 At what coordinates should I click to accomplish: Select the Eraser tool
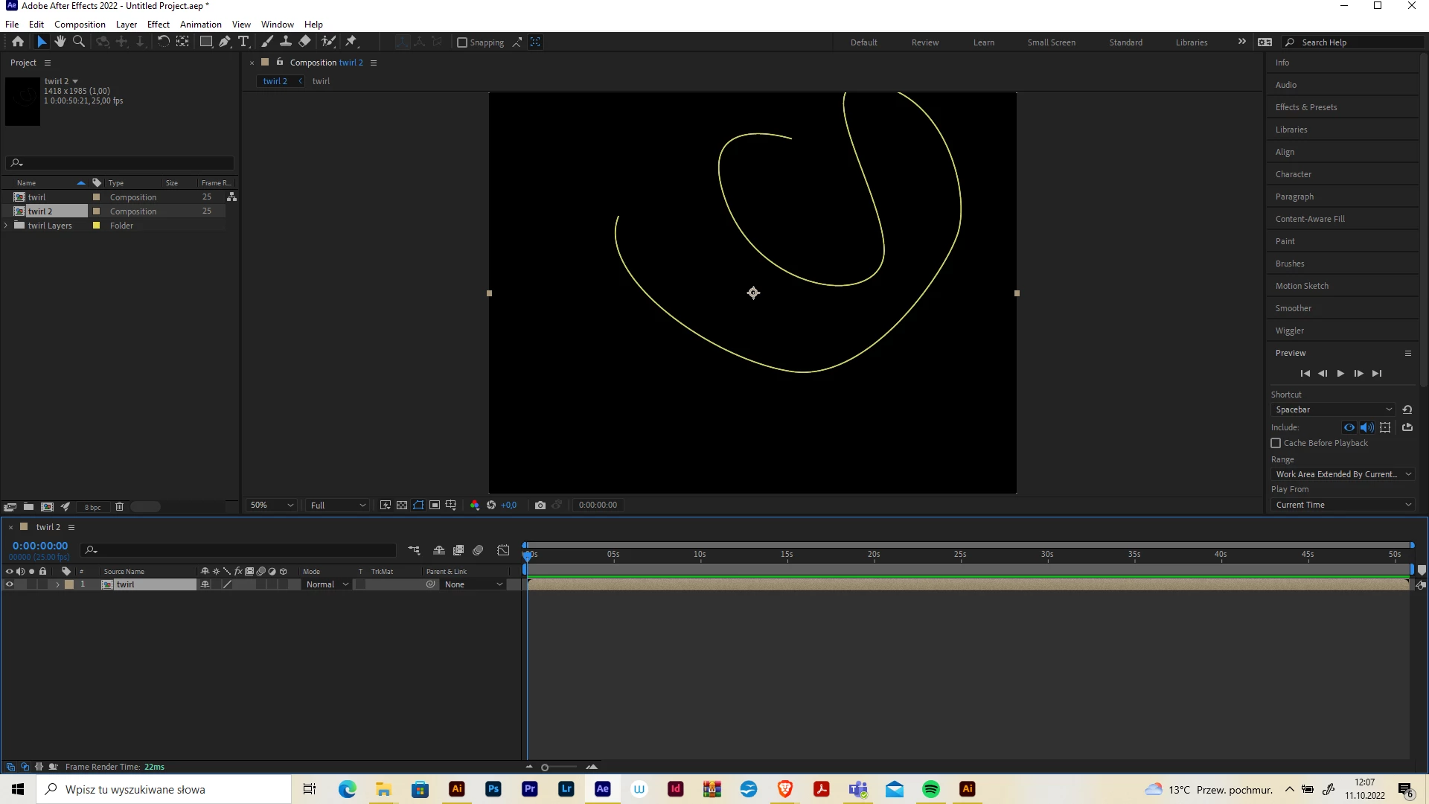point(305,42)
